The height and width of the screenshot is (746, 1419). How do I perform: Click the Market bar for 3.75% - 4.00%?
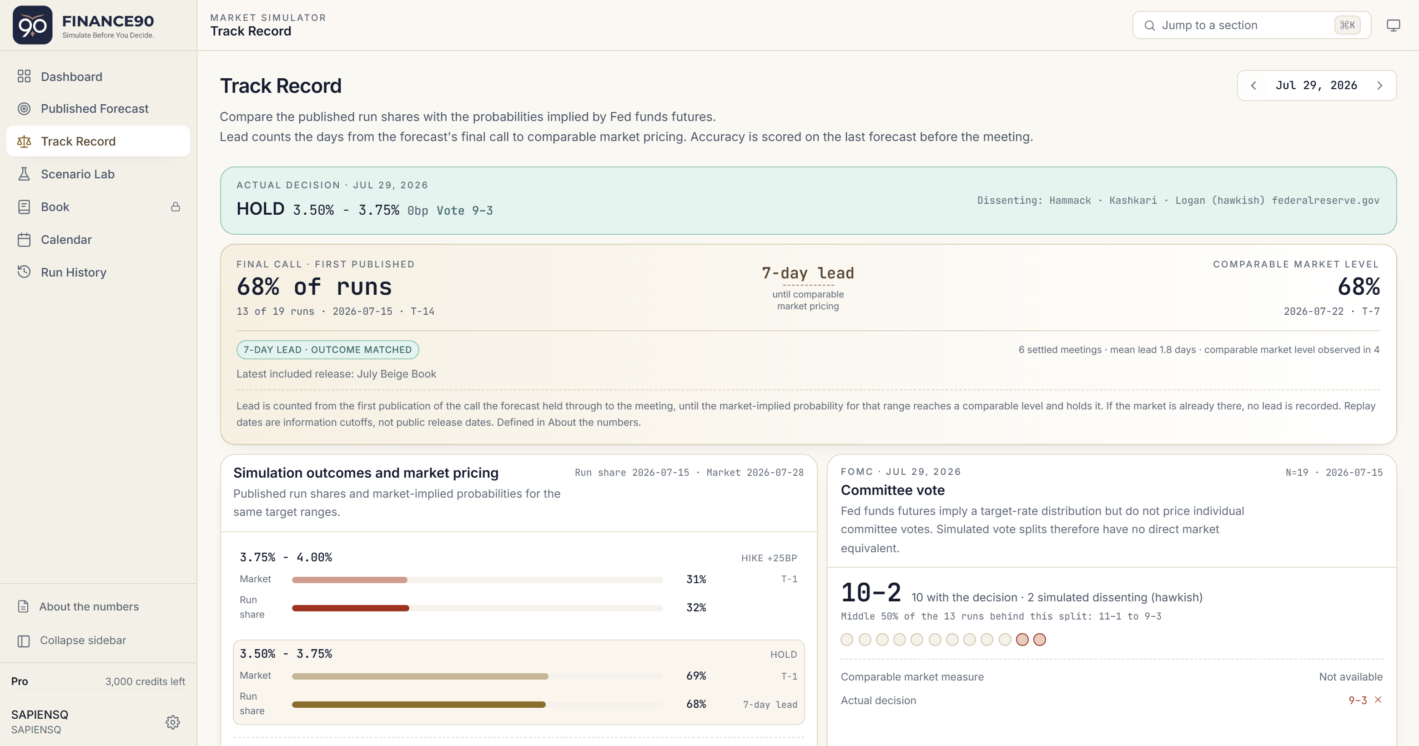click(477, 580)
